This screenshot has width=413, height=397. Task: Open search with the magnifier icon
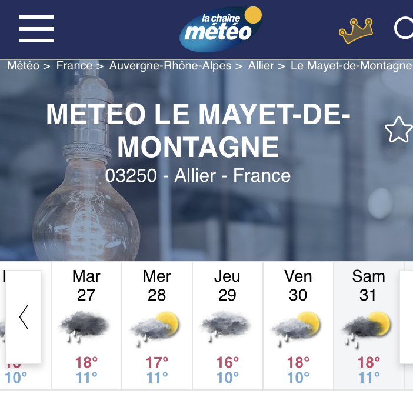click(404, 28)
